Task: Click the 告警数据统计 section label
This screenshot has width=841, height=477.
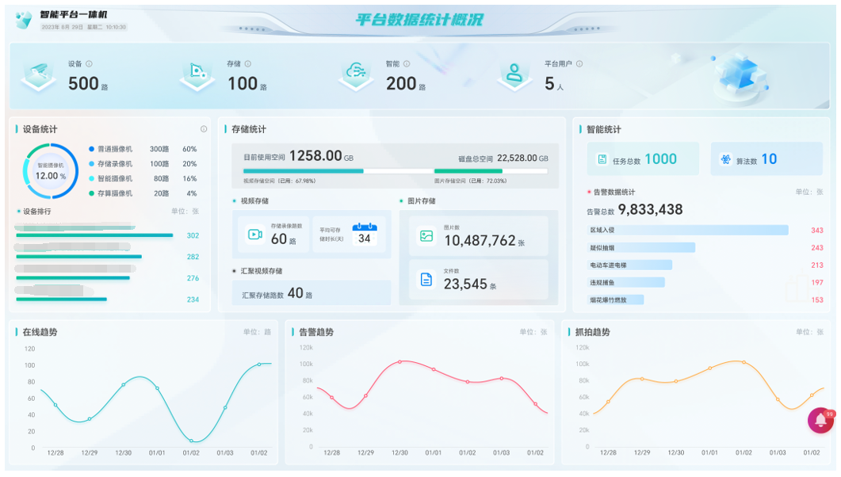Action: pyautogui.click(x=614, y=192)
